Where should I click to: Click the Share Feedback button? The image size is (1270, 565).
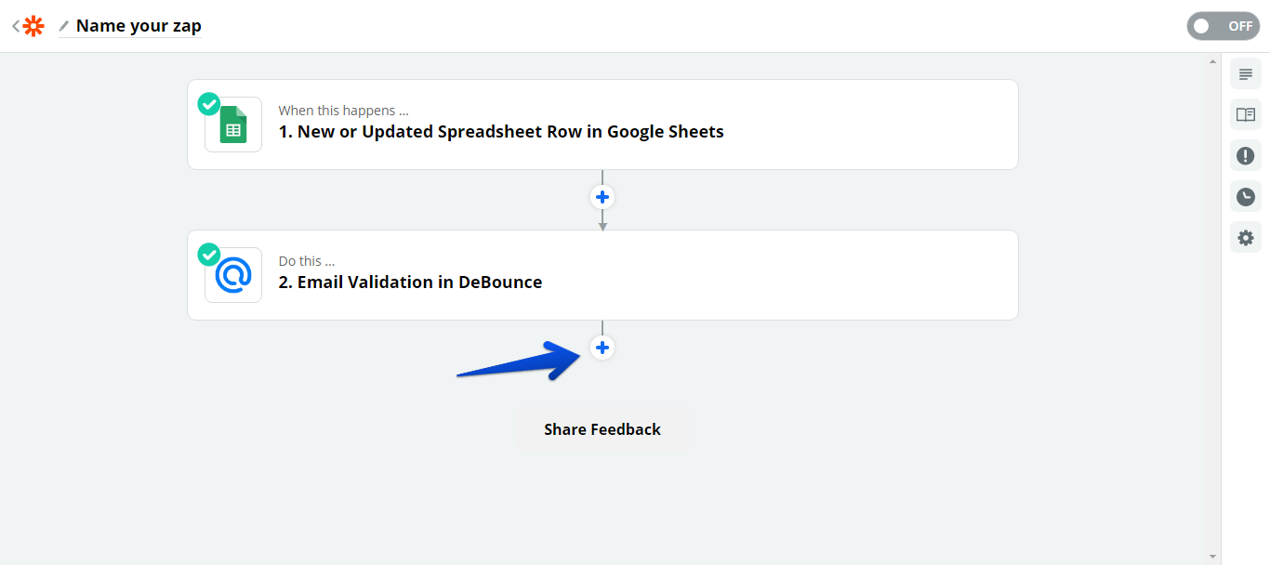(602, 429)
